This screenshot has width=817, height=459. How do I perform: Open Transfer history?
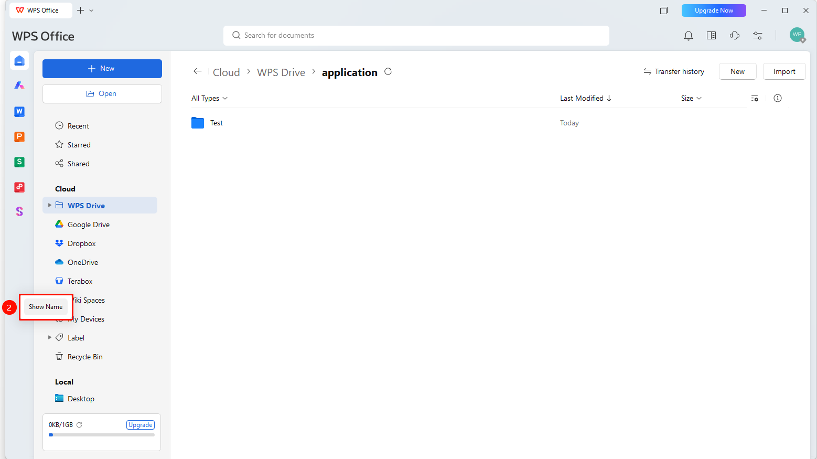coord(674,71)
